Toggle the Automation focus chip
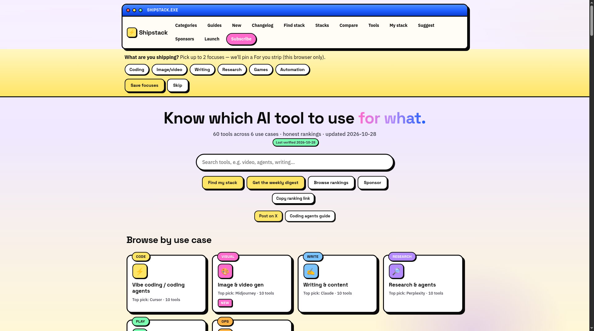This screenshot has height=331, width=594. pyautogui.click(x=292, y=69)
